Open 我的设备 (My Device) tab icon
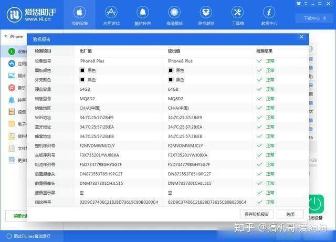336x242 pixels. [x=80, y=12]
